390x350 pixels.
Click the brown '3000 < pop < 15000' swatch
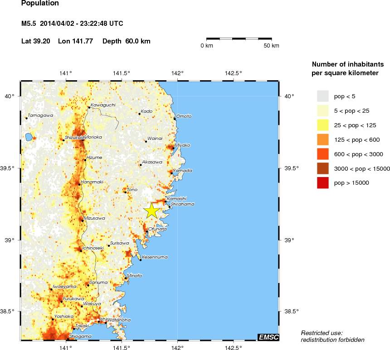(x=322, y=168)
